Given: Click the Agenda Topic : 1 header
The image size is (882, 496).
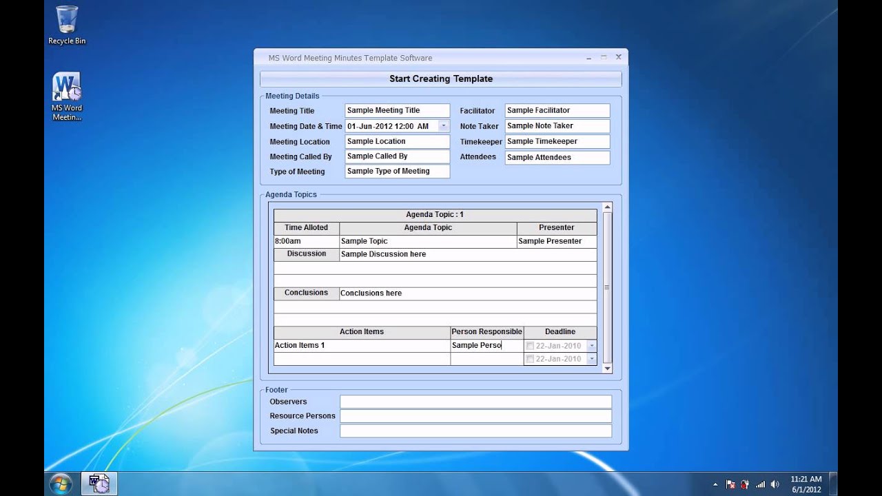Looking at the screenshot, I should pyautogui.click(x=435, y=215).
